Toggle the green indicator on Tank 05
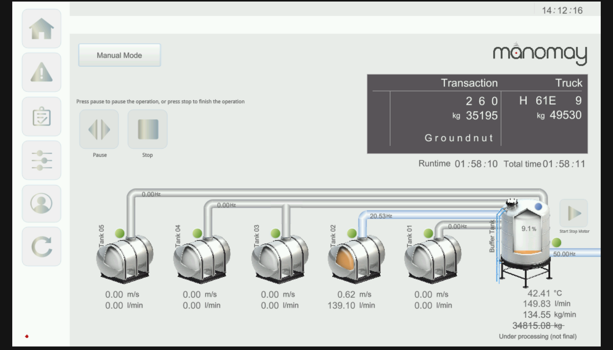Viewport: 613px width, 350px height. pyautogui.click(x=120, y=233)
